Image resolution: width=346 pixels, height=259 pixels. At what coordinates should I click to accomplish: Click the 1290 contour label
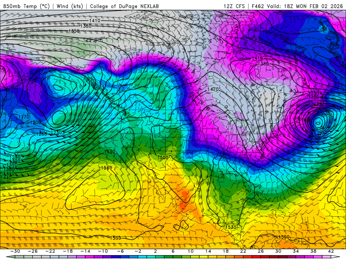(x=15, y=157)
